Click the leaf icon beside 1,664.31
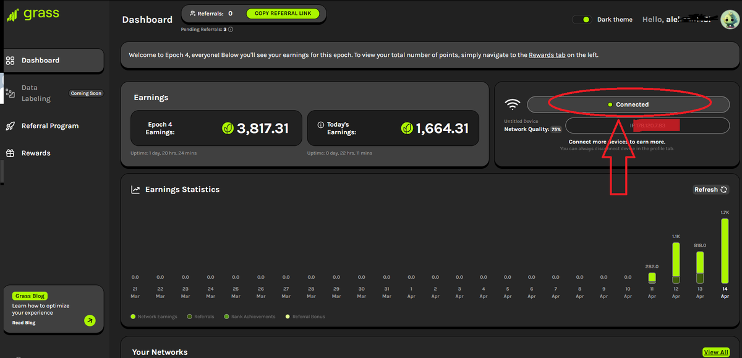 point(407,128)
